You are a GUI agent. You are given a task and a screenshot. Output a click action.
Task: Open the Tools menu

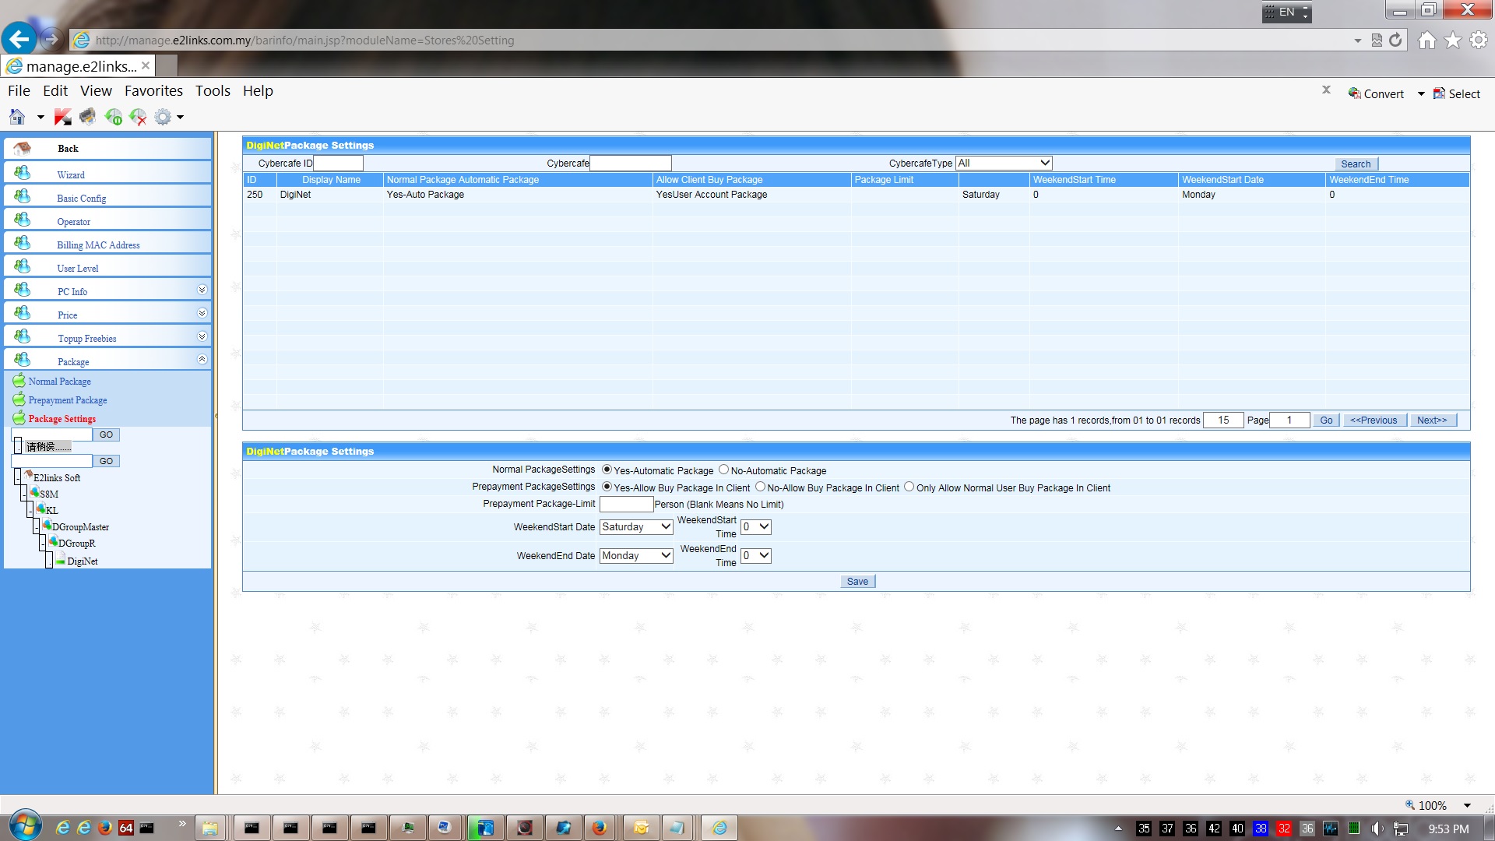[x=213, y=90]
